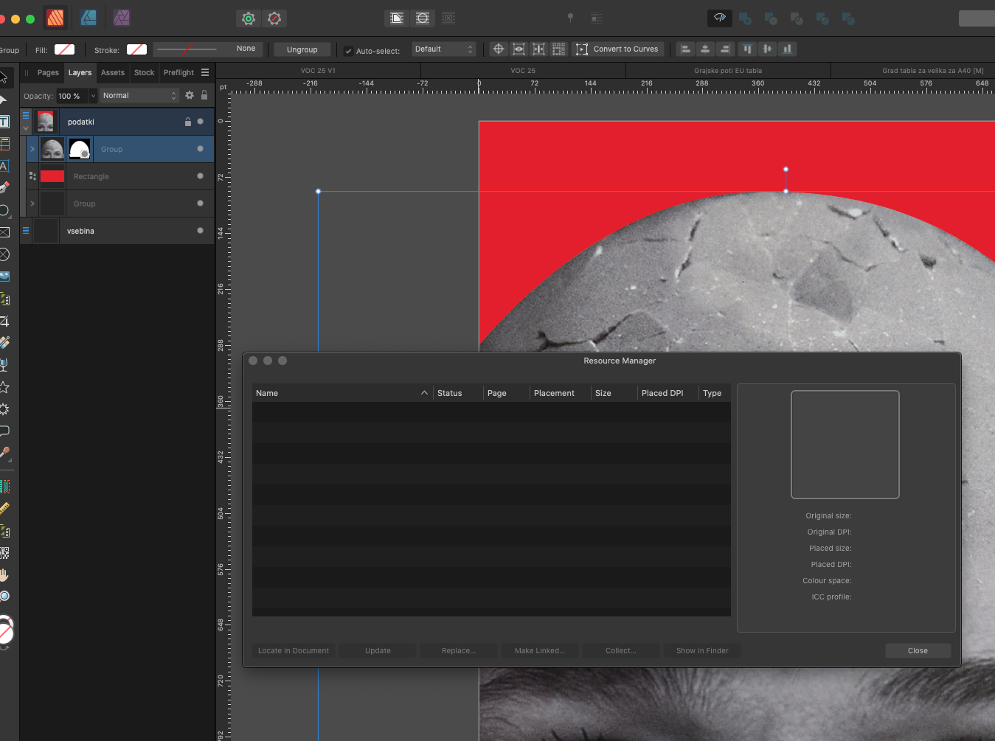This screenshot has height=741, width=995.
Task: Click Show in Finder button
Action: 702,650
